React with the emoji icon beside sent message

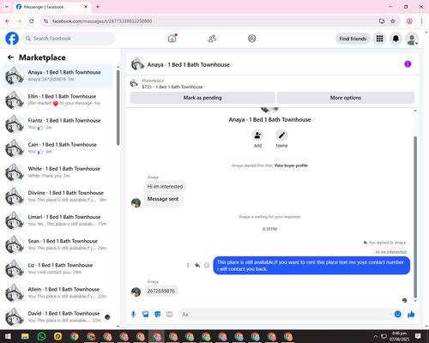click(x=207, y=265)
